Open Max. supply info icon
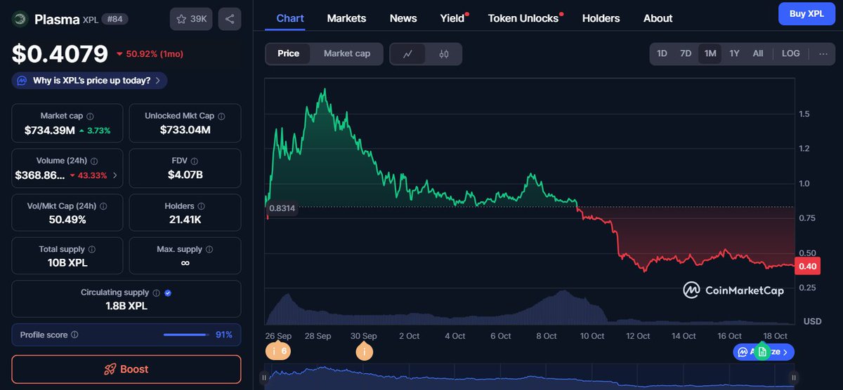The height and width of the screenshot is (390, 843). pos(209,249)
